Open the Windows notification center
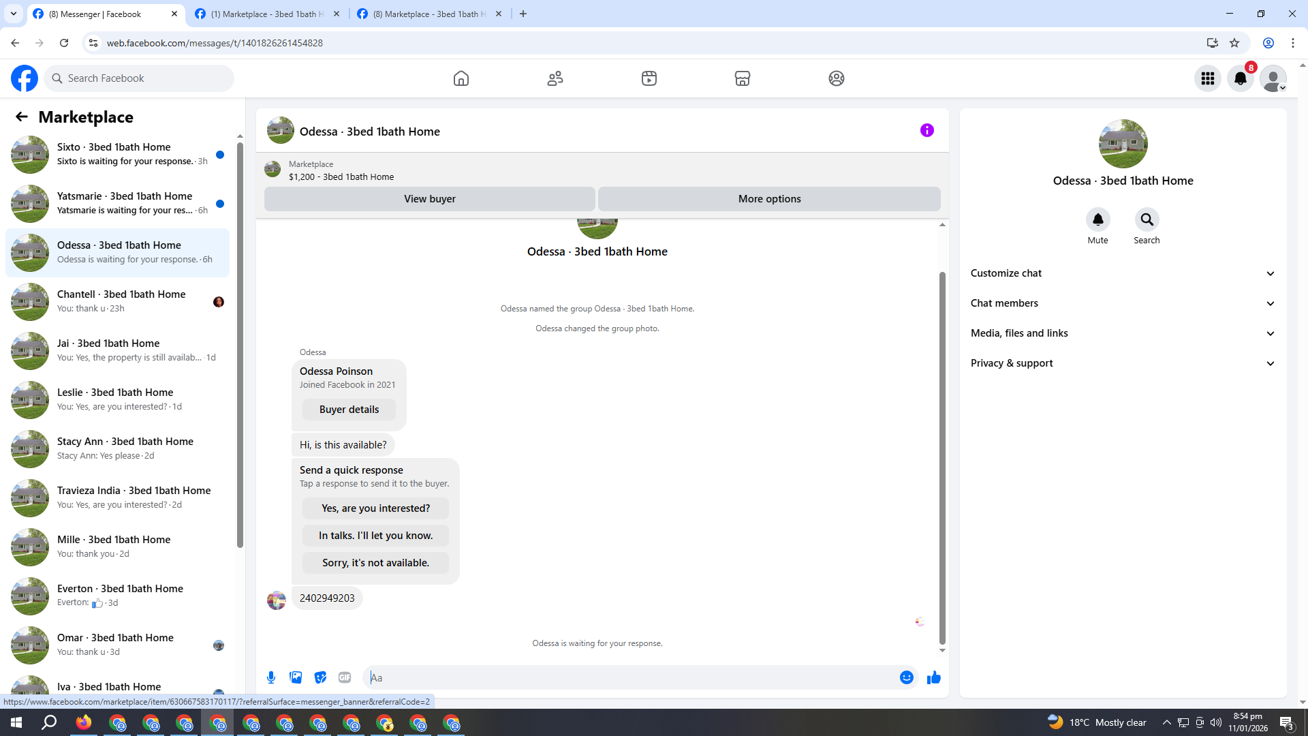The width and height of the screenshot is (1308, 736). (1286, 722)
